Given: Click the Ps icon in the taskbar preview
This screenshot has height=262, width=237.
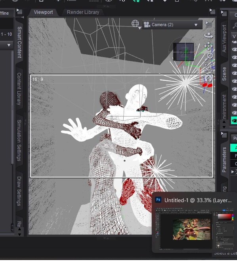Looking at the screenshot, I should (x=158, y=200).
